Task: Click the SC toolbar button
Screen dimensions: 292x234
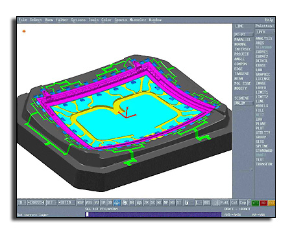Action: [152, 203]
